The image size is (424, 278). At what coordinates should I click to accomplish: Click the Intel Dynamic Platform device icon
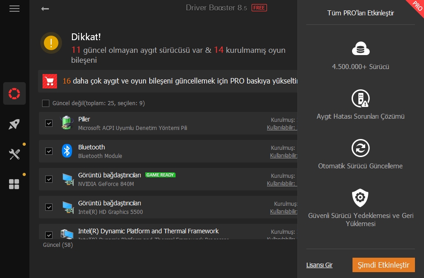[x=67, y=234]
